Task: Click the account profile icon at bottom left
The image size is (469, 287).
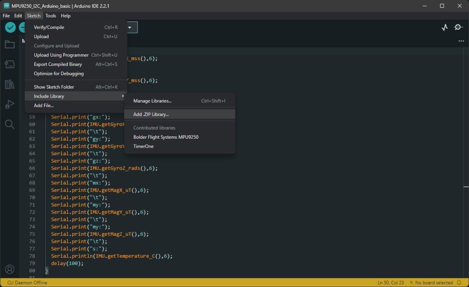Action: coord(10,269)
